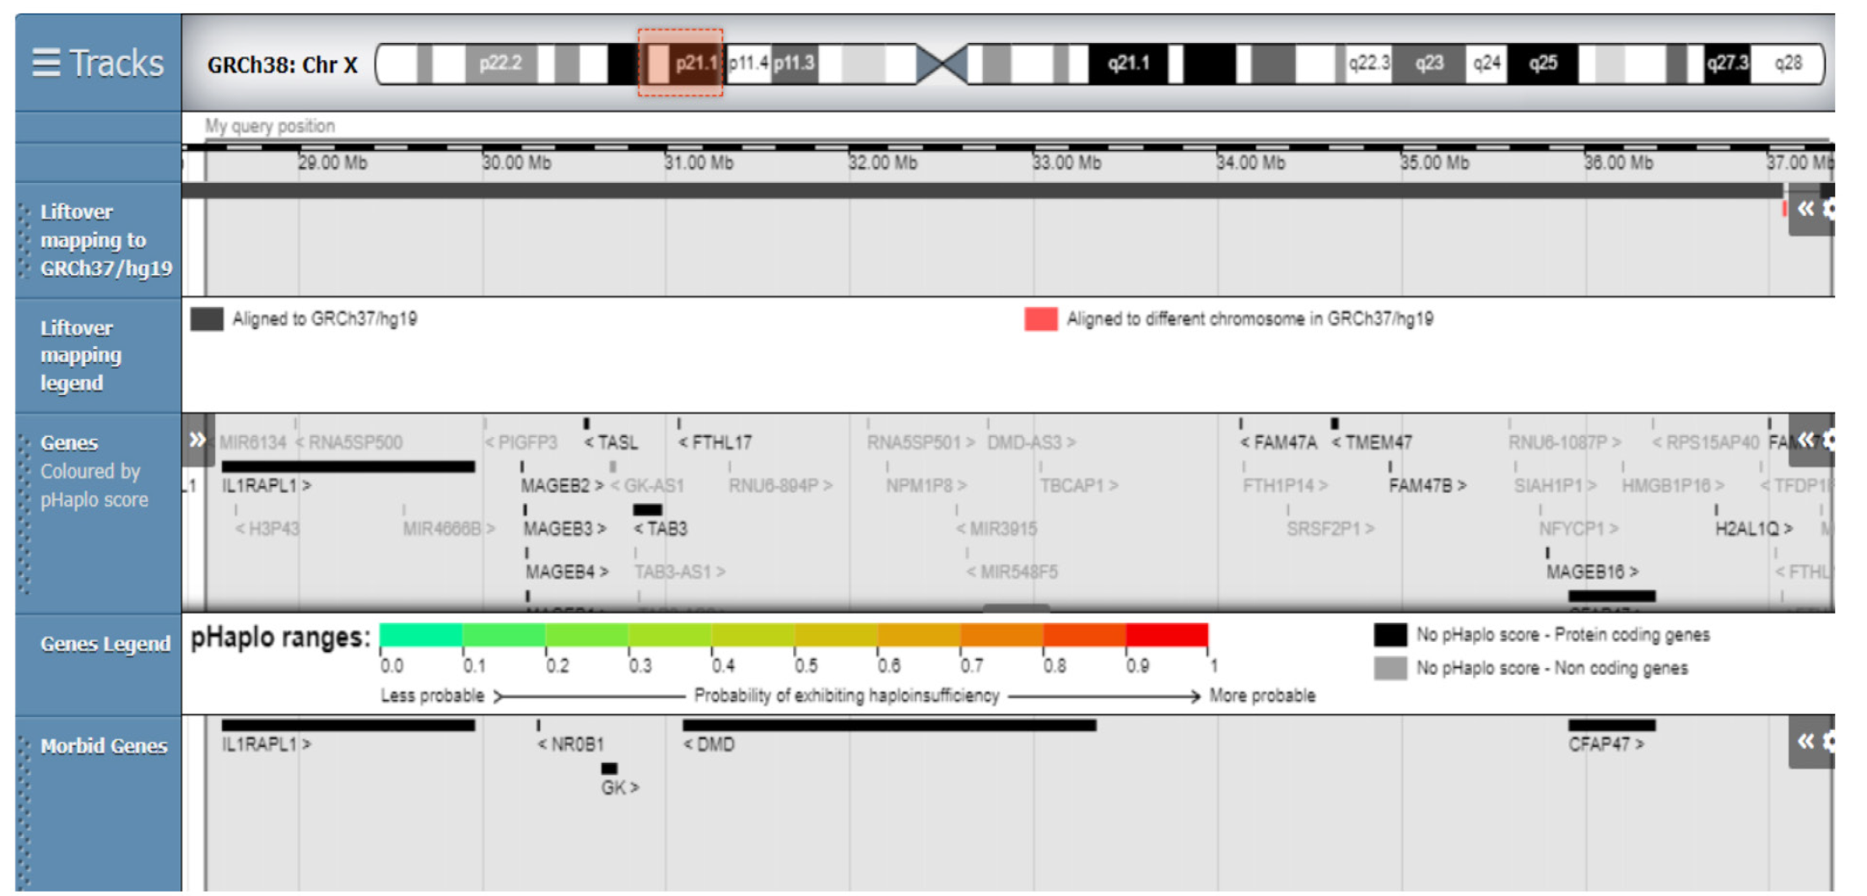Viewport: 1867px width, 896px height.
Task: Click the » arrow at the left of the Genes track
Action: coord(197,440)
